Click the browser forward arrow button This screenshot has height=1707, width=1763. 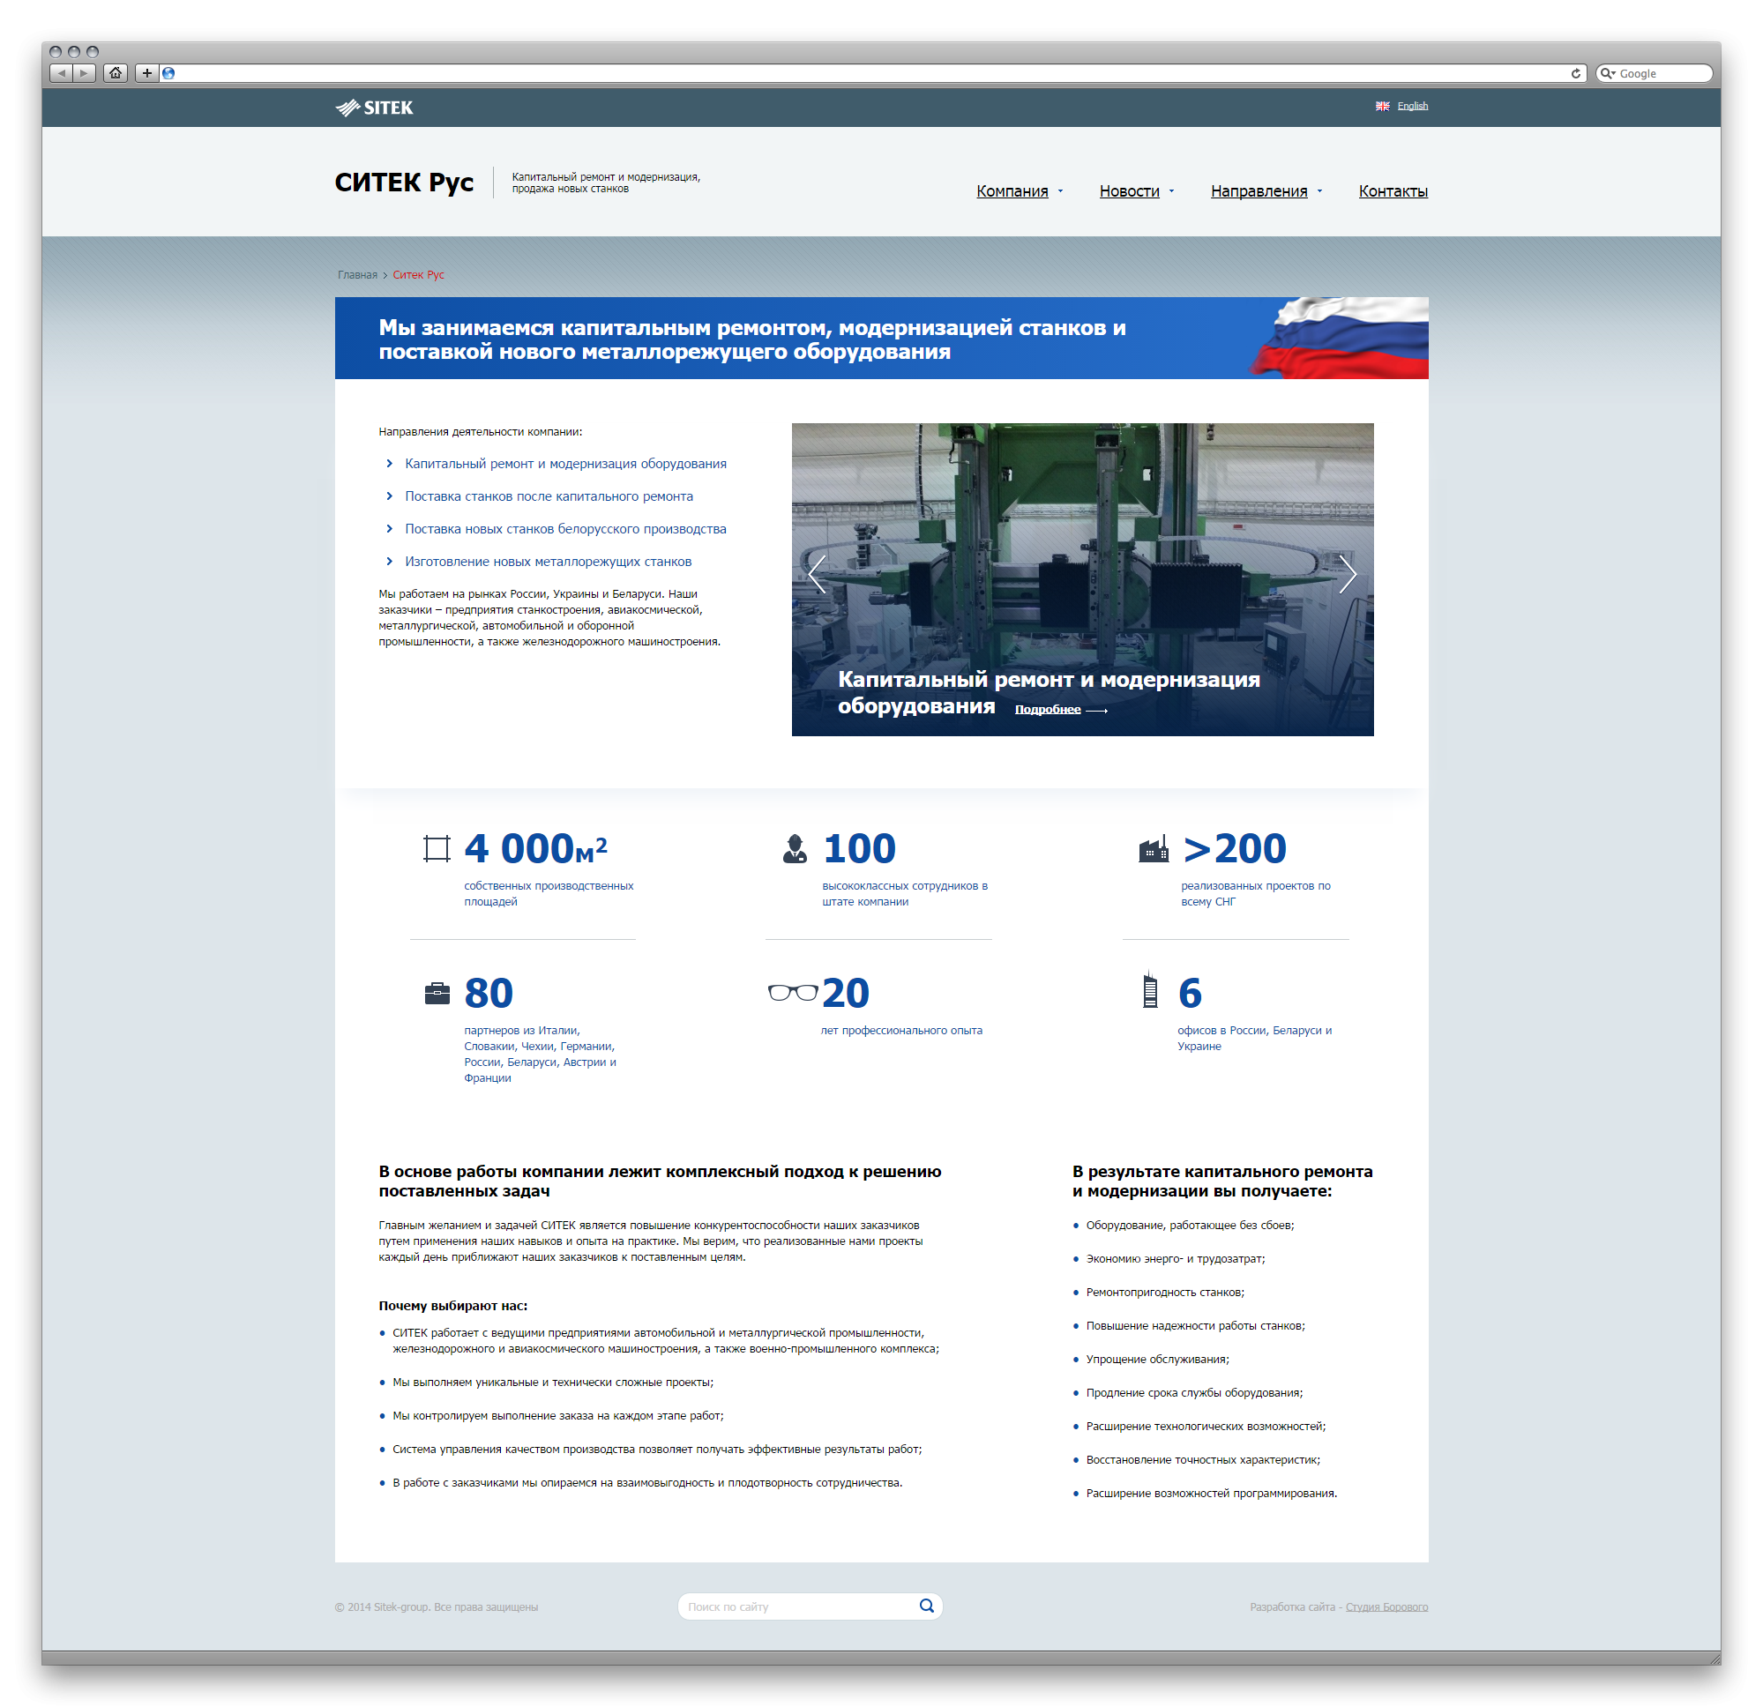coord(84,73)
